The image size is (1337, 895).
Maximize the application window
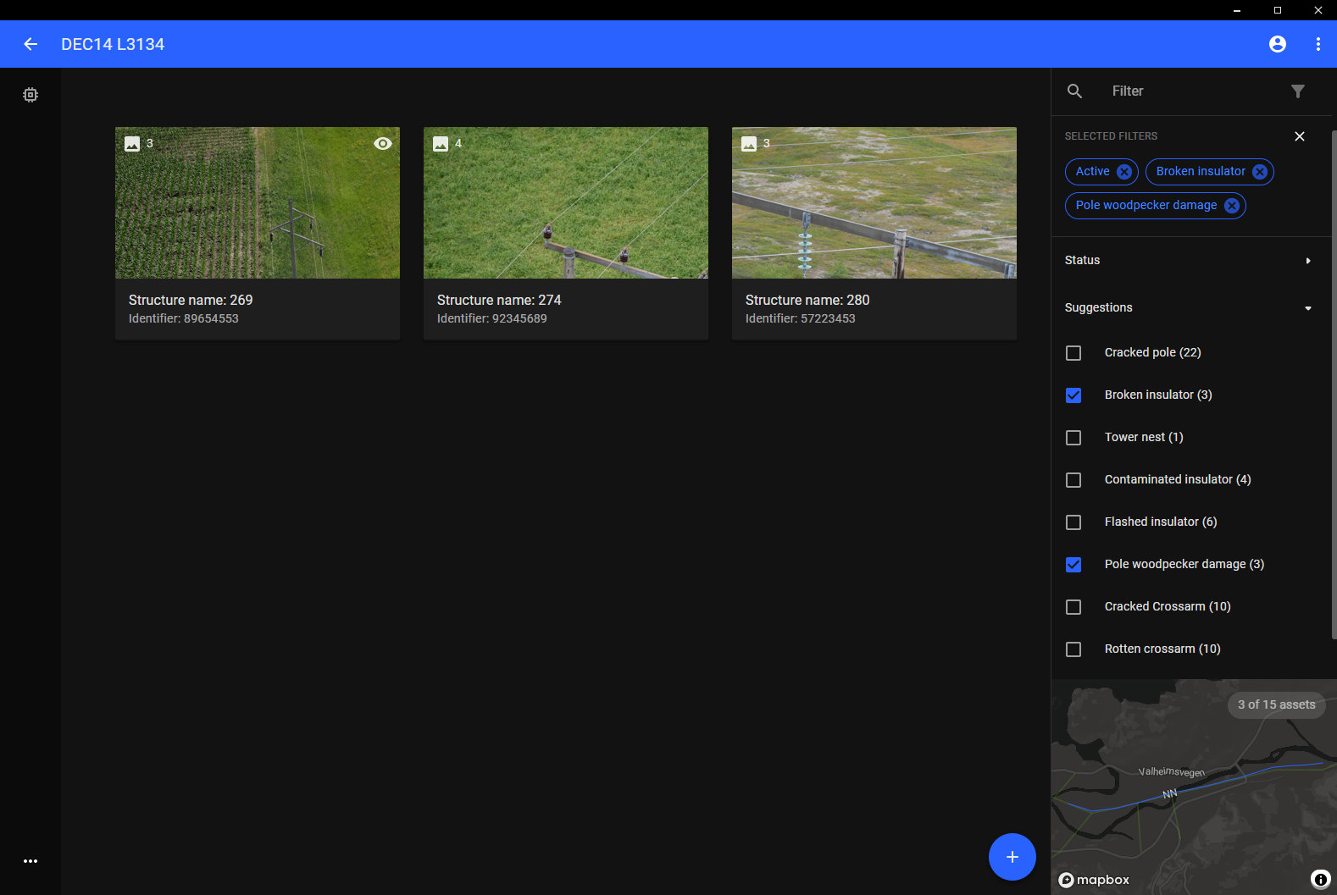[1278, 10]
